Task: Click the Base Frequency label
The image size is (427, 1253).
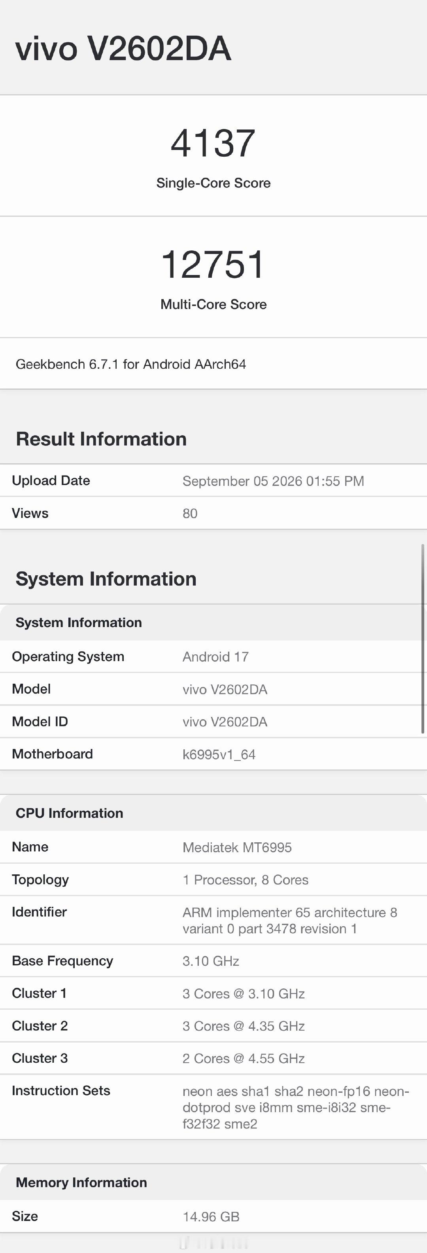Action: coord(62,961)
